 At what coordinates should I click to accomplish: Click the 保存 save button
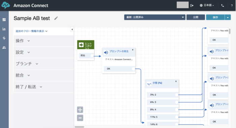[x=215, y=17]
